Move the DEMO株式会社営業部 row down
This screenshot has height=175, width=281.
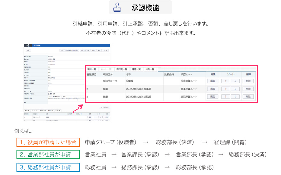(x=235, y=89)
